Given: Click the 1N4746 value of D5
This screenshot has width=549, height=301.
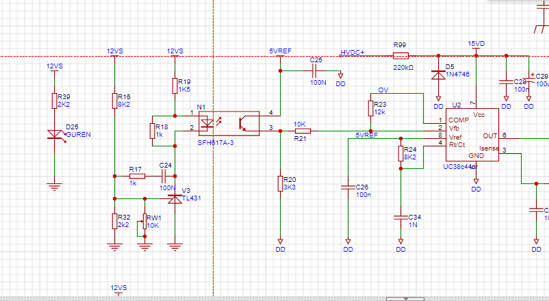Looking at the screenshot, I should [457, 74].
